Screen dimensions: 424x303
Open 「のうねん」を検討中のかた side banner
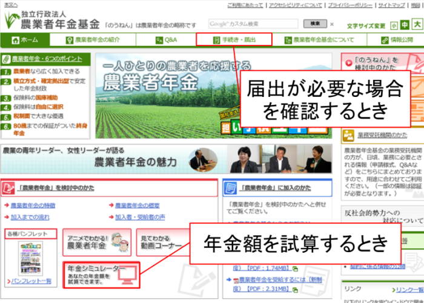pos(383,63)
